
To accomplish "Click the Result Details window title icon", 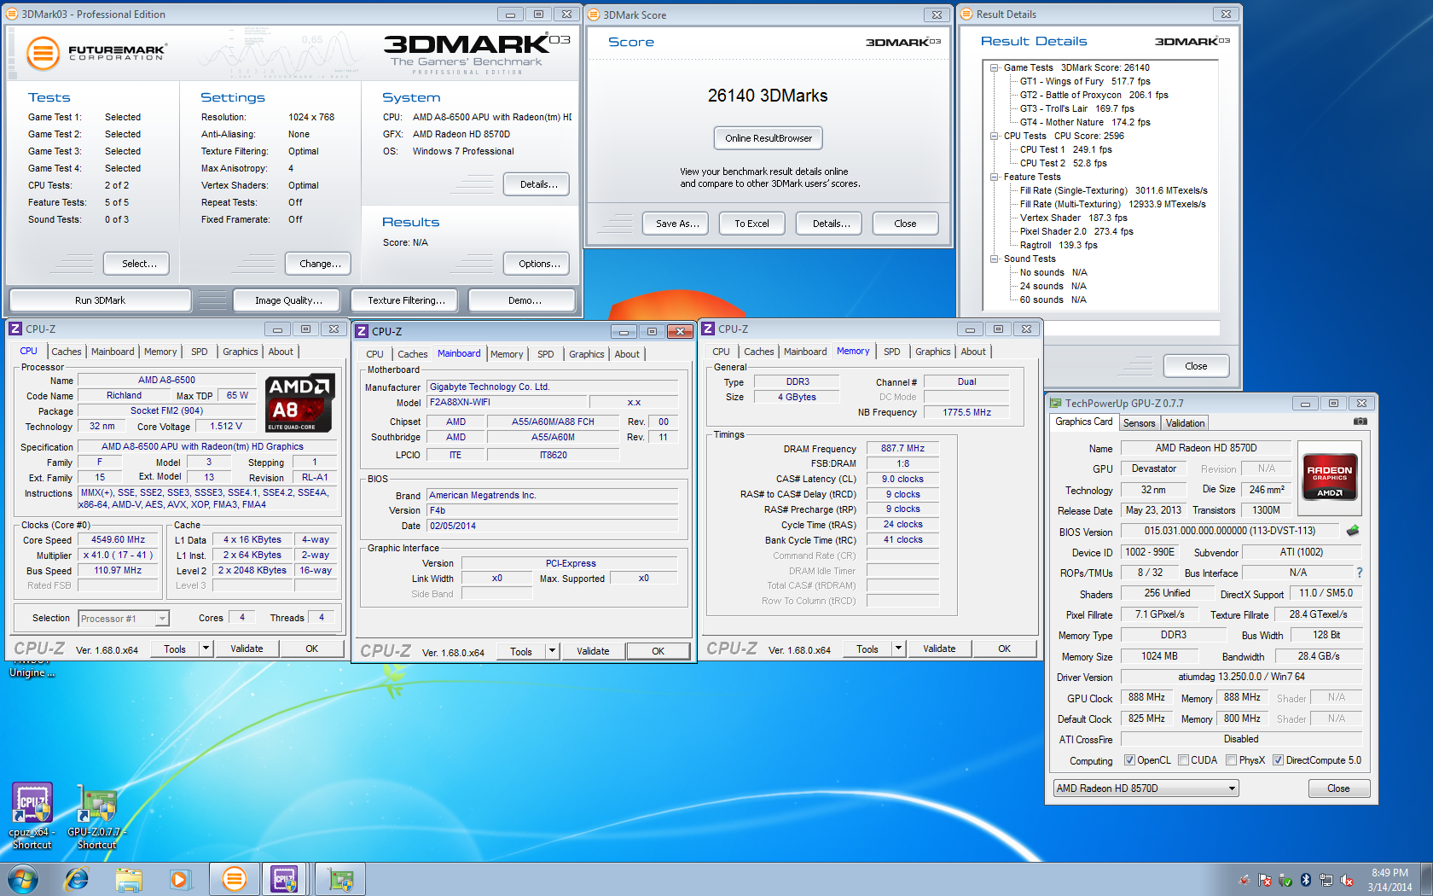I will coord(966,14).
